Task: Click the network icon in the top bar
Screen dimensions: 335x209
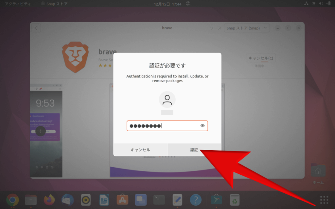Action: pos(306,3)
